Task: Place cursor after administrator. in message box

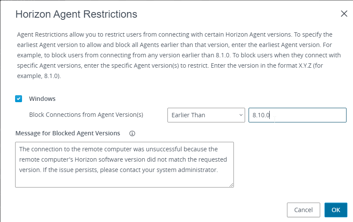Action: tap(218, 170)
